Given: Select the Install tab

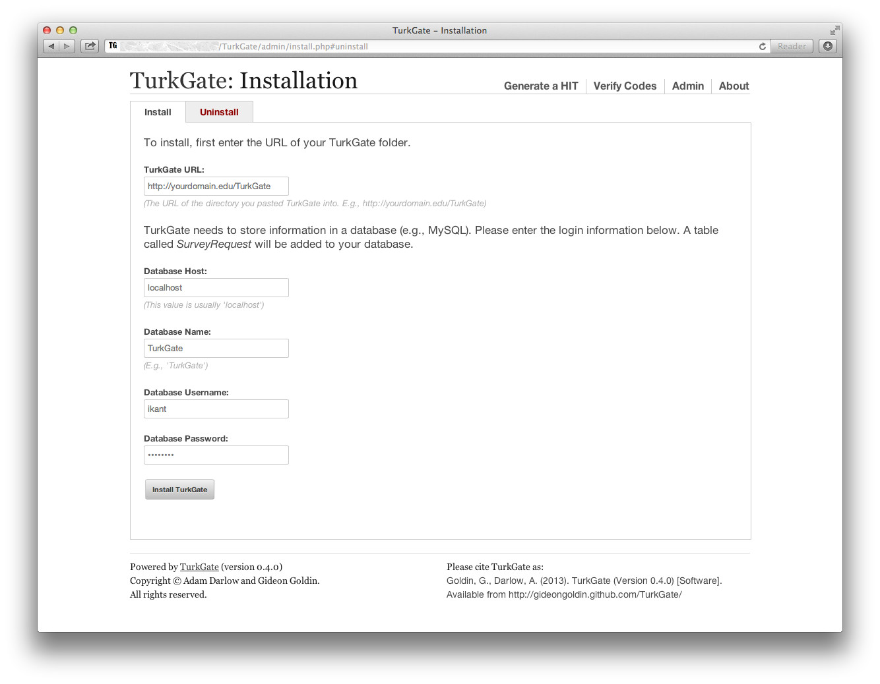Looking at the screenshot, I should (158, 112).
